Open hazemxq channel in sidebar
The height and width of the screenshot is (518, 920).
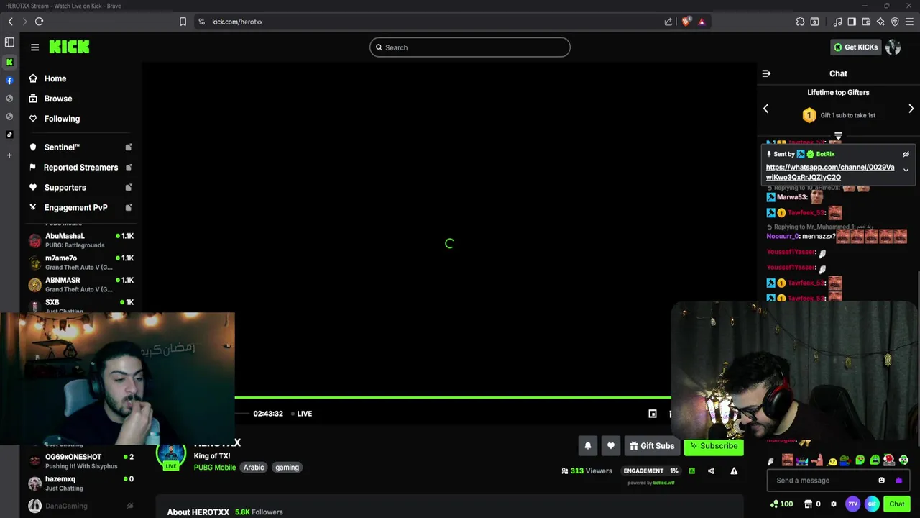(80, 483)
